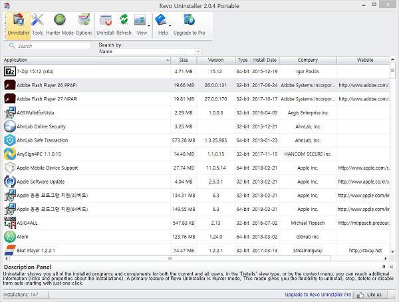The image size is (399, 302).
Task: Select AhnLab Online Security icon
Action: coord(10,126)
